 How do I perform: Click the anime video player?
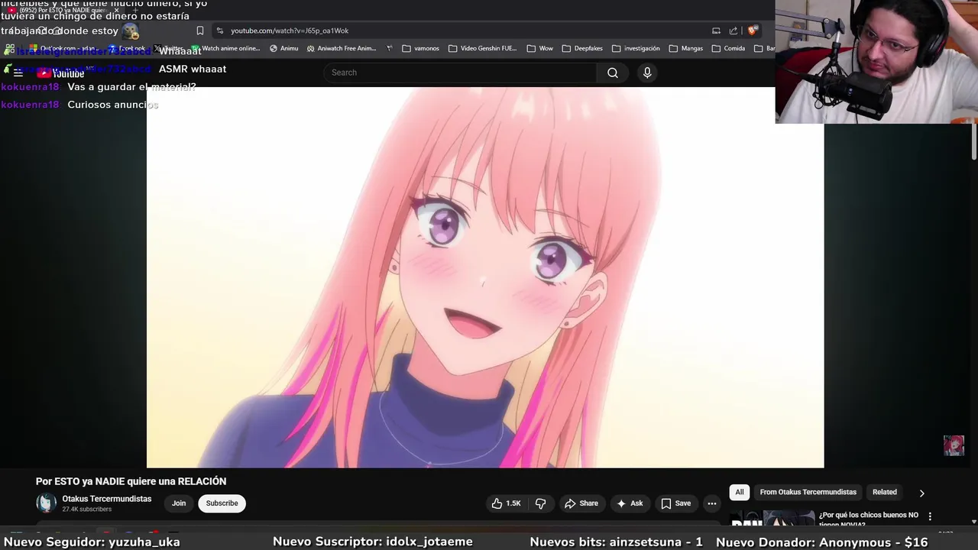click(x=485, y=277)
